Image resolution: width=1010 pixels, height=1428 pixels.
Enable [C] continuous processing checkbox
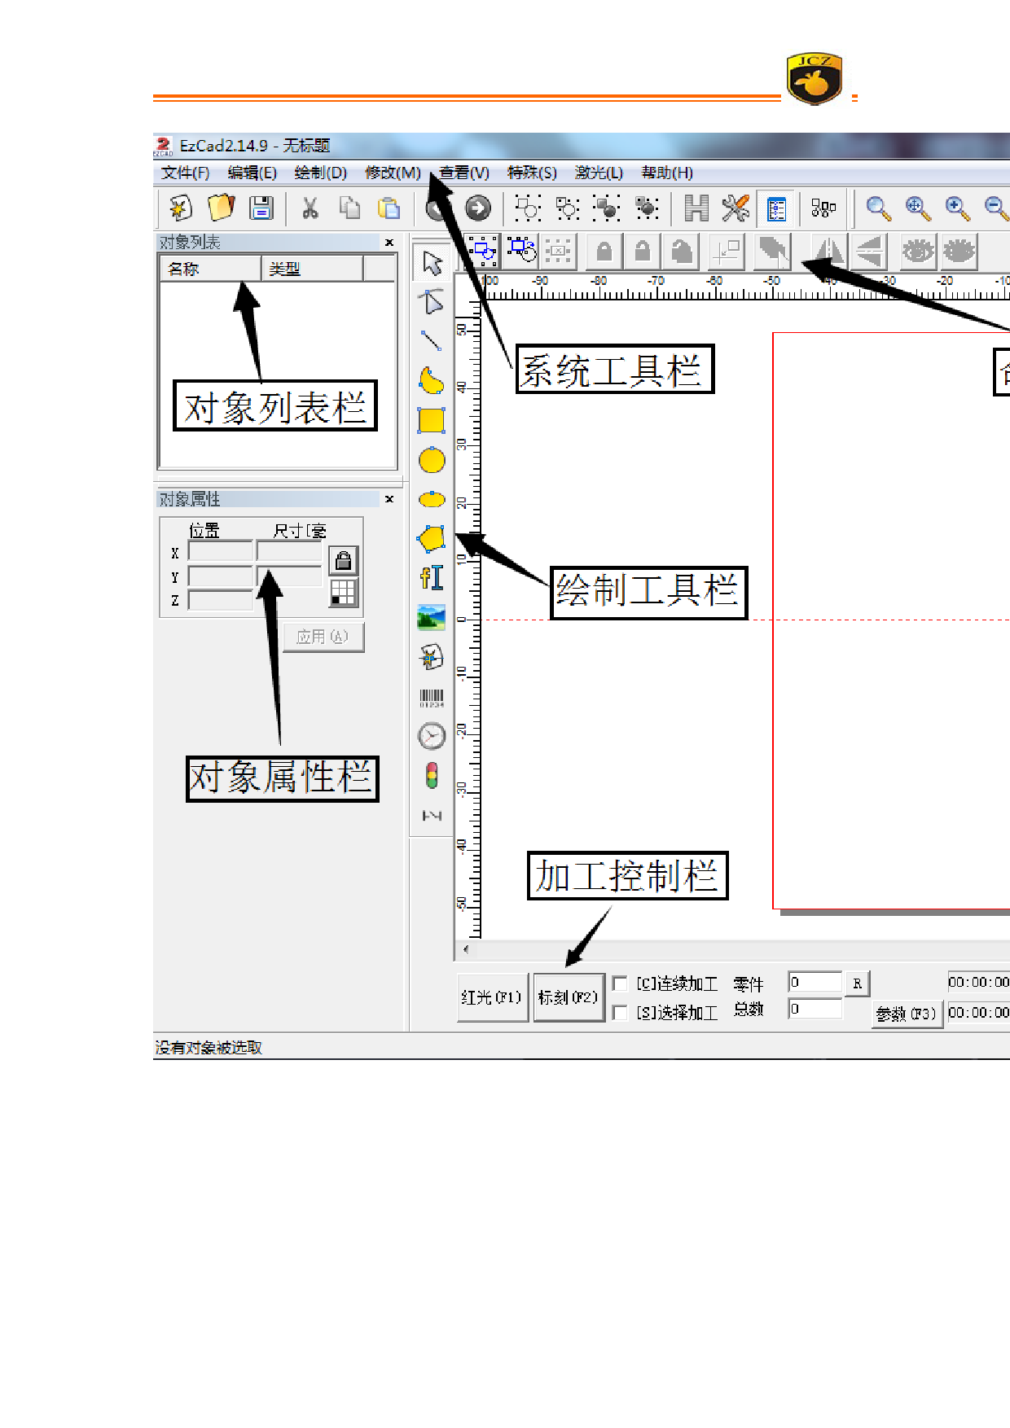tap(620, 983)
